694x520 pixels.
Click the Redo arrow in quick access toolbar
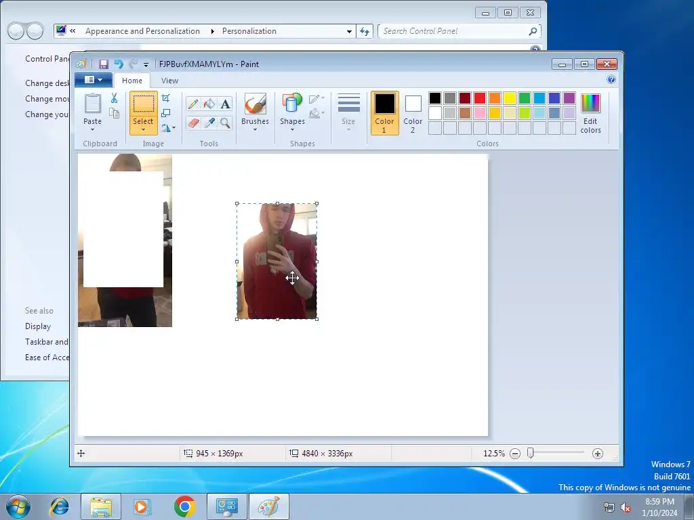pos(133,64)
